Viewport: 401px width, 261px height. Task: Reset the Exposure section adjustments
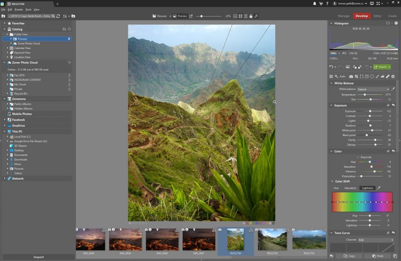pyautogui.click(x=393, y=105)
